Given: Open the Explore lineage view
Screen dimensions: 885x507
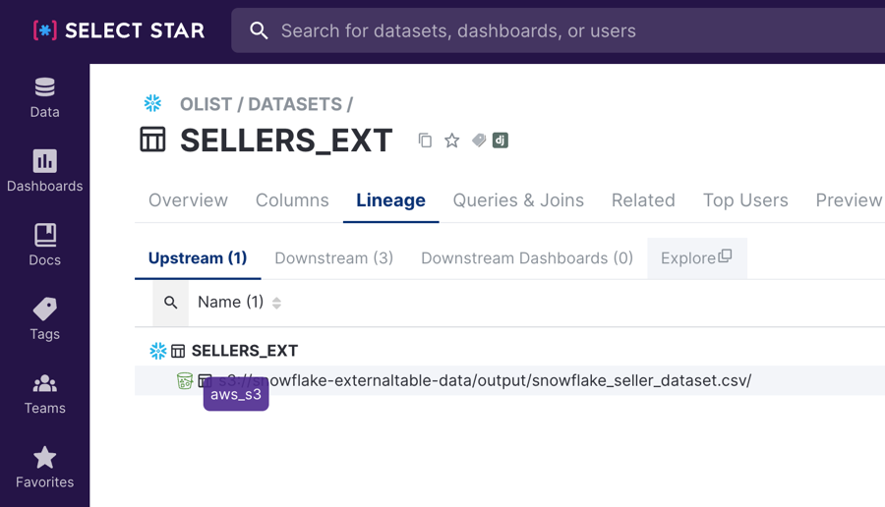Looking at the screenshot, I should 696,258.
